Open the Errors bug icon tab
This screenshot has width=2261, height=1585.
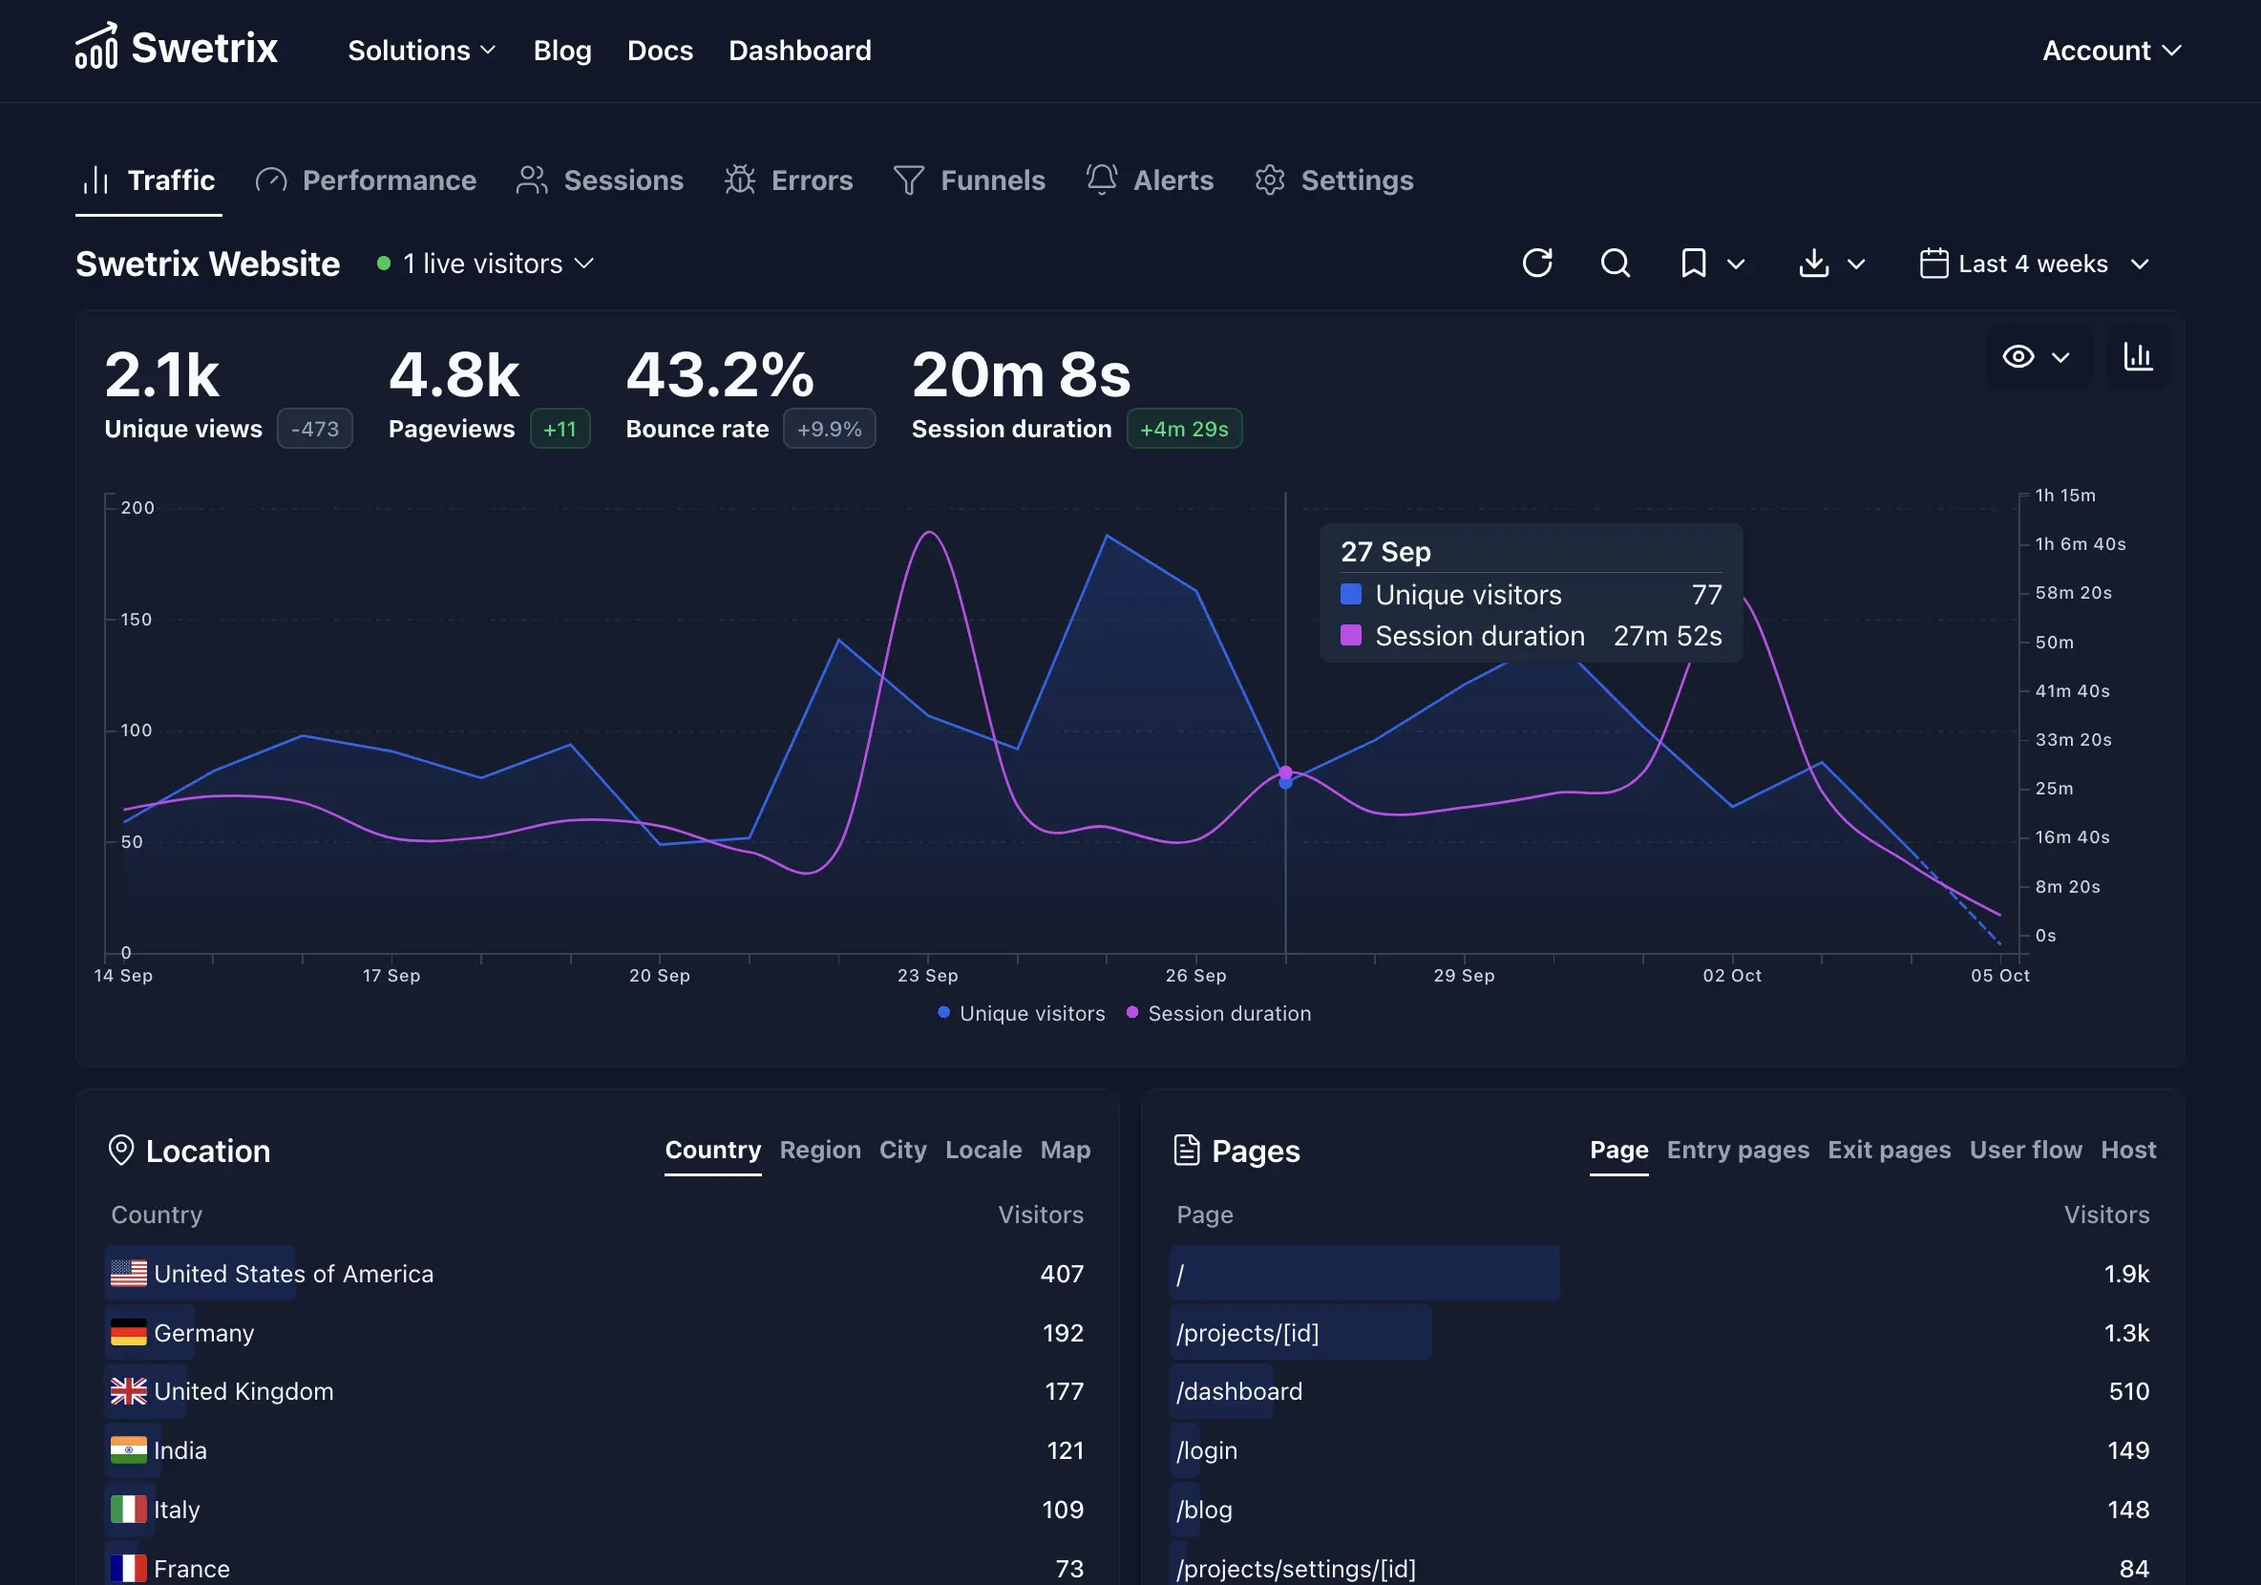(789, 180)
